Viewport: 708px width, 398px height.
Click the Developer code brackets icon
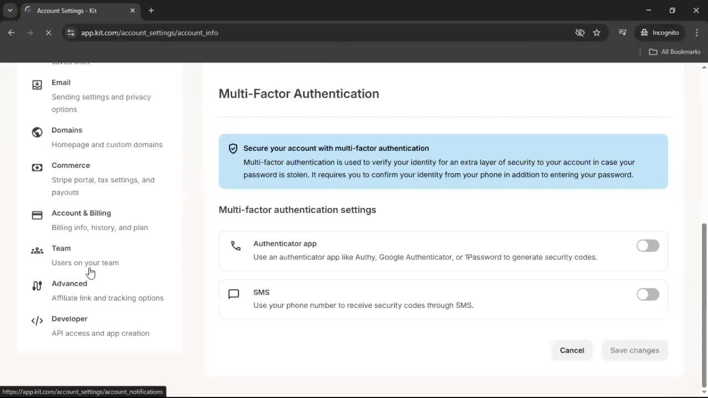[x=37, y=321]
